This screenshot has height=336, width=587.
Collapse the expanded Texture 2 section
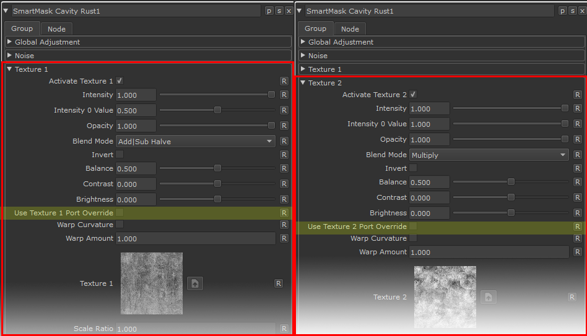point(303,83)
